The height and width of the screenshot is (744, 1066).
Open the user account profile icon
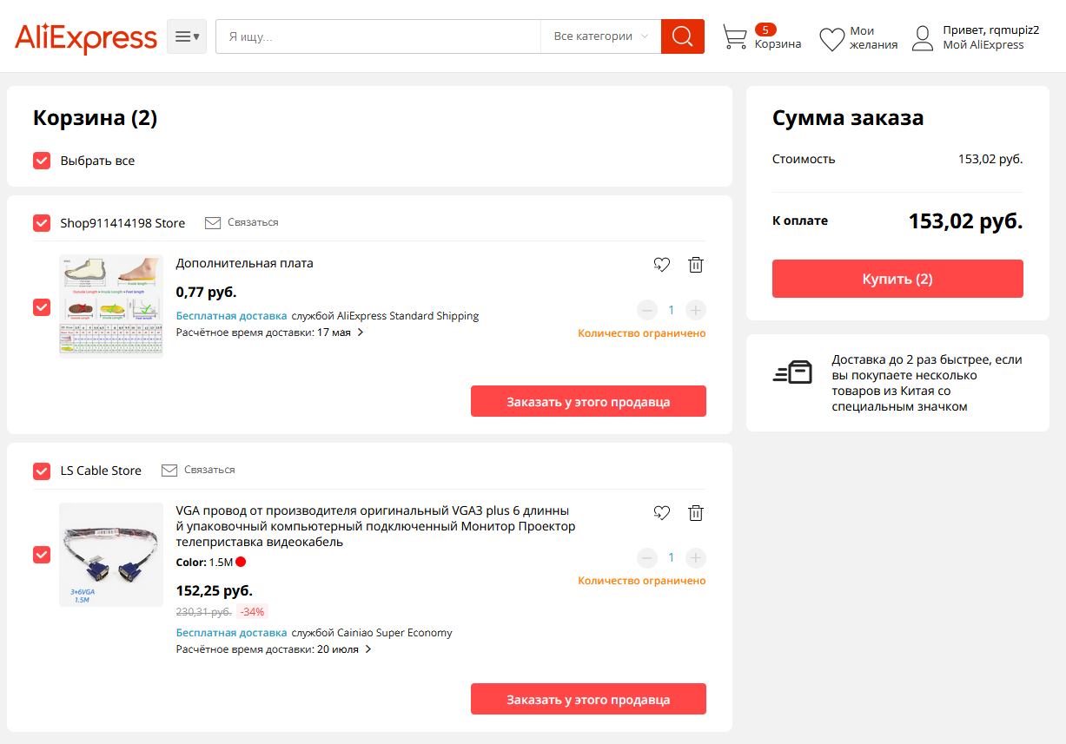click(x=923, y=37)
